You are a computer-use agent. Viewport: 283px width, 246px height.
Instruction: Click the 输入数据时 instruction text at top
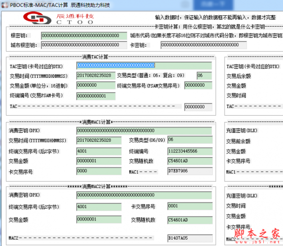[x=215, y=18]
